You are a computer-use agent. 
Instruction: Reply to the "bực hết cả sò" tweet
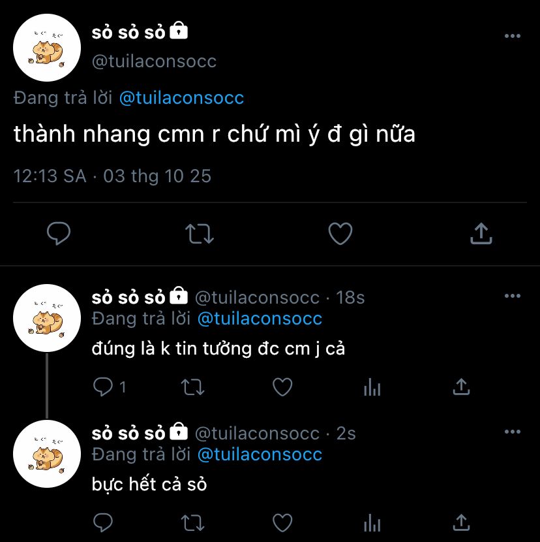point(103,522)
